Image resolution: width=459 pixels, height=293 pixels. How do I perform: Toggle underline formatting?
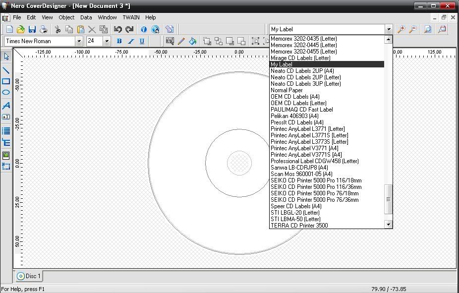pos(142,41)
